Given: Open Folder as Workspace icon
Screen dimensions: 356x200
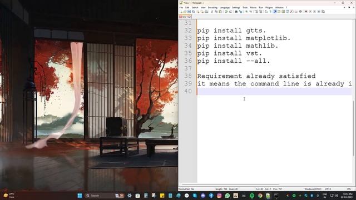Looking at the screenshot, I should point(296,12).
